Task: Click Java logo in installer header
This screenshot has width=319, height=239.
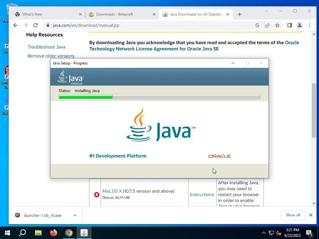Action: [x=71, y=77]
